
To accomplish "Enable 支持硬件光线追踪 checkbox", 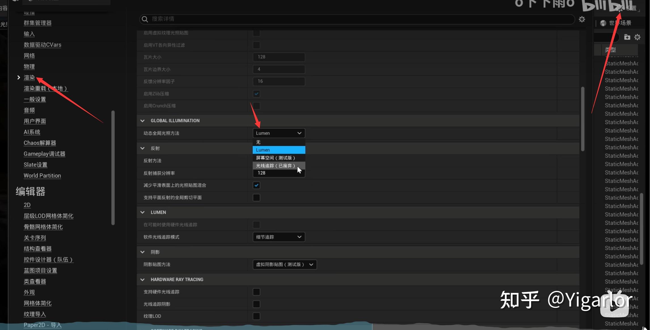I will point(256,292).
